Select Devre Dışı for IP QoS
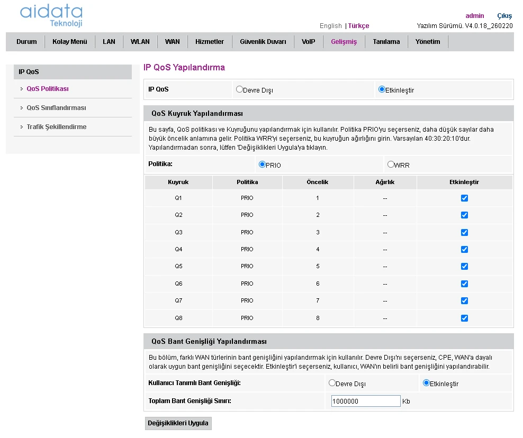Viewport: 523px width, 438px height. [x=239, y=89]
